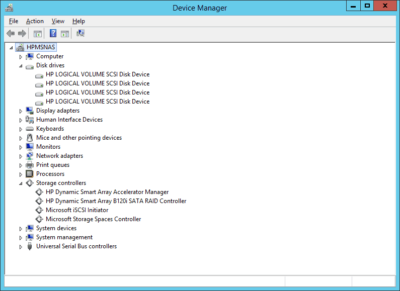Viewport: 400px width, 291px height.
Task: Minimize the Device Manager window
Action: pos(353,6)
